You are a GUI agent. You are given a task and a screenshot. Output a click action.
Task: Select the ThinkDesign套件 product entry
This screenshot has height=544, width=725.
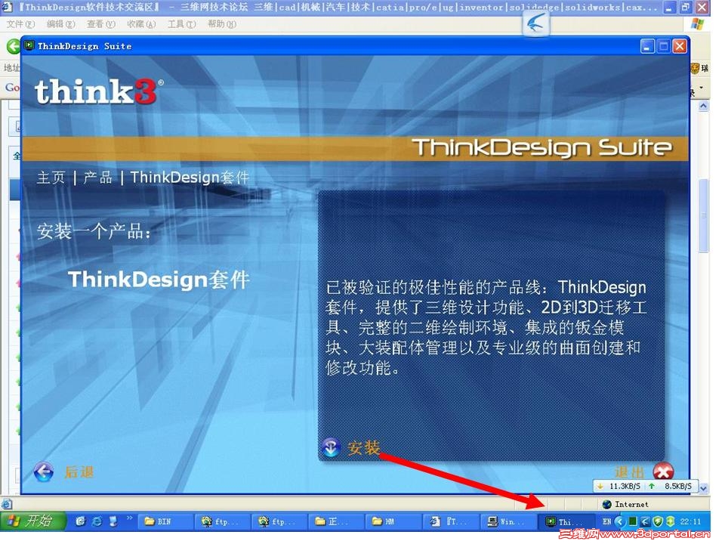[159, 280]
